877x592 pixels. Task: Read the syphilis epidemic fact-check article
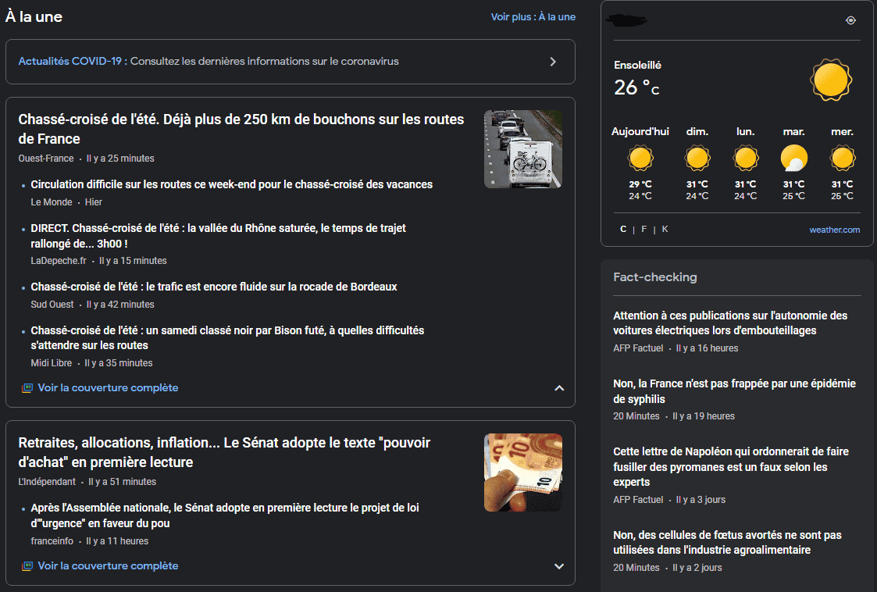[x=734, y=391]
